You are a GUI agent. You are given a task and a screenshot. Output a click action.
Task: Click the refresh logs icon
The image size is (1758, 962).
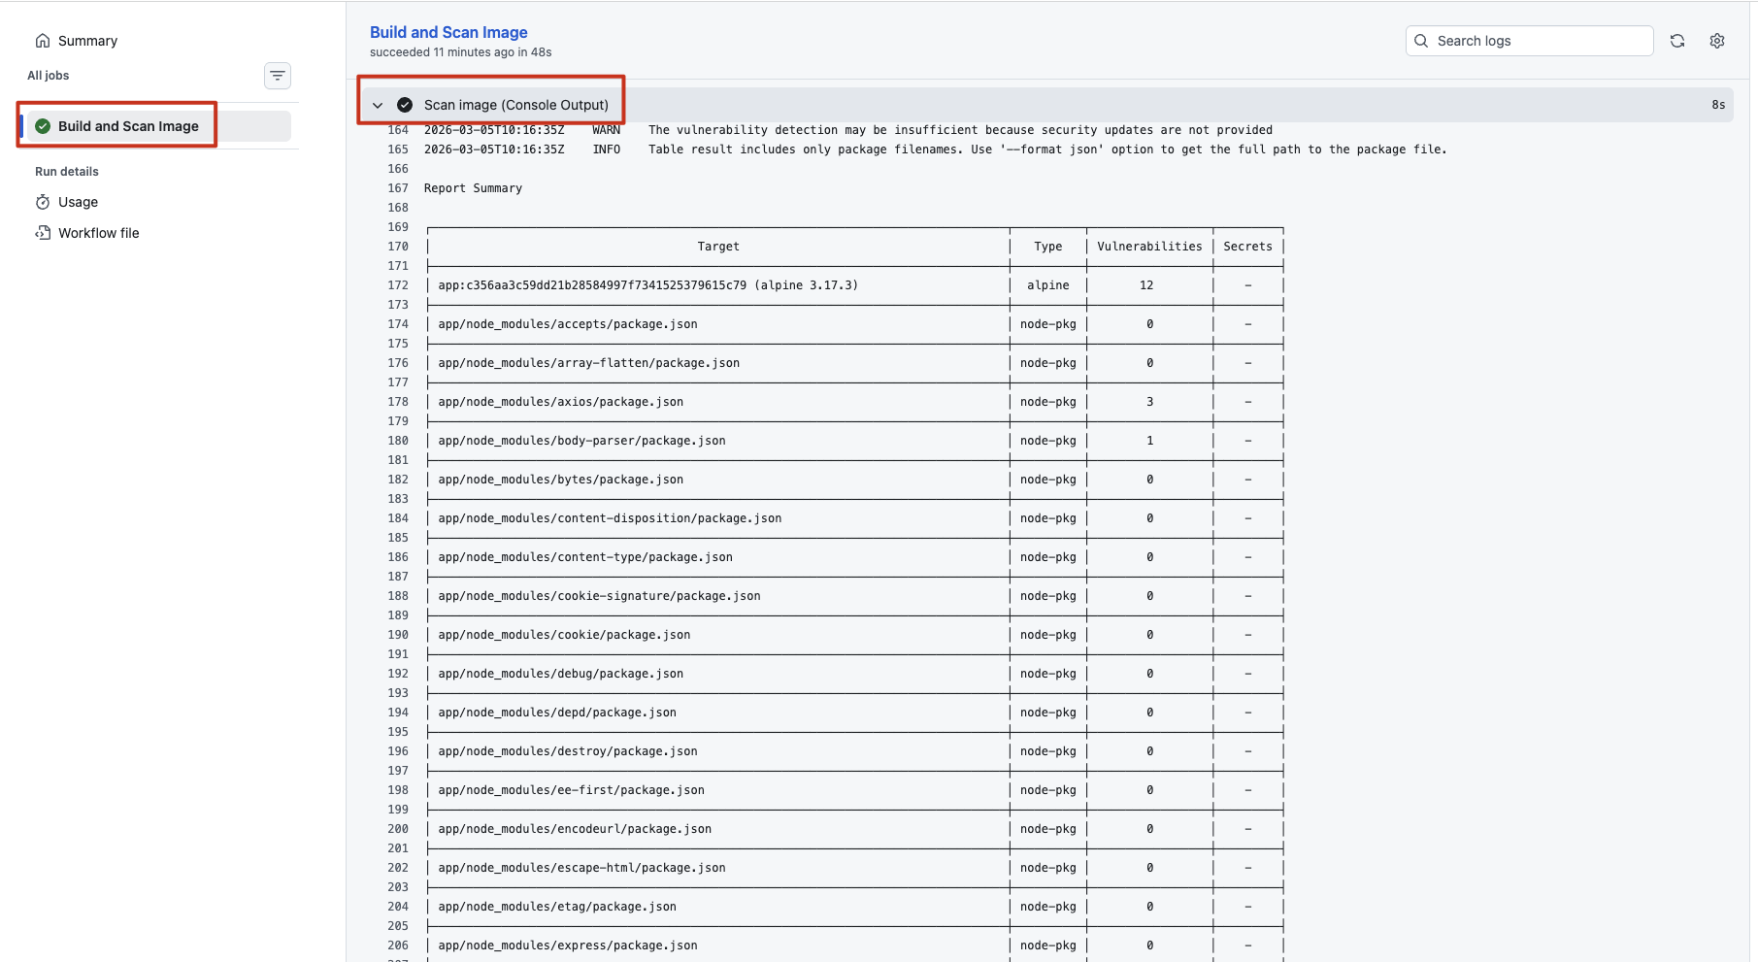pyautogui.click(x=1677, y=41)
